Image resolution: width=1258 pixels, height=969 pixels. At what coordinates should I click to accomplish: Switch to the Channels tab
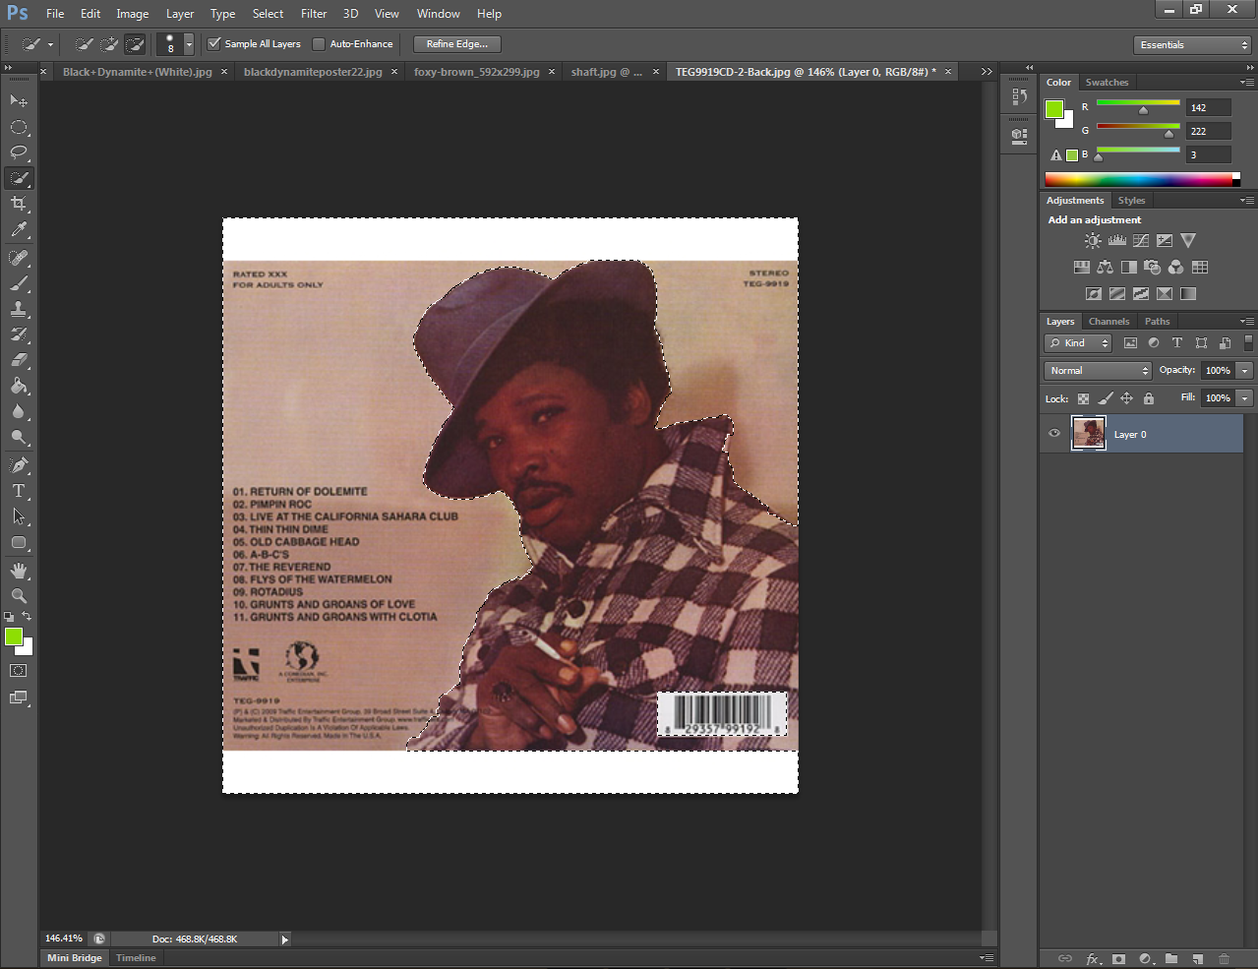pyautogui.click(x=1108, y=322)
